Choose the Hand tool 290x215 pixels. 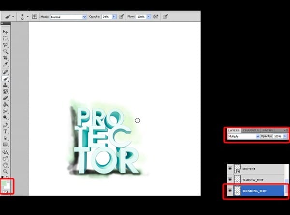tap(5, 165)
